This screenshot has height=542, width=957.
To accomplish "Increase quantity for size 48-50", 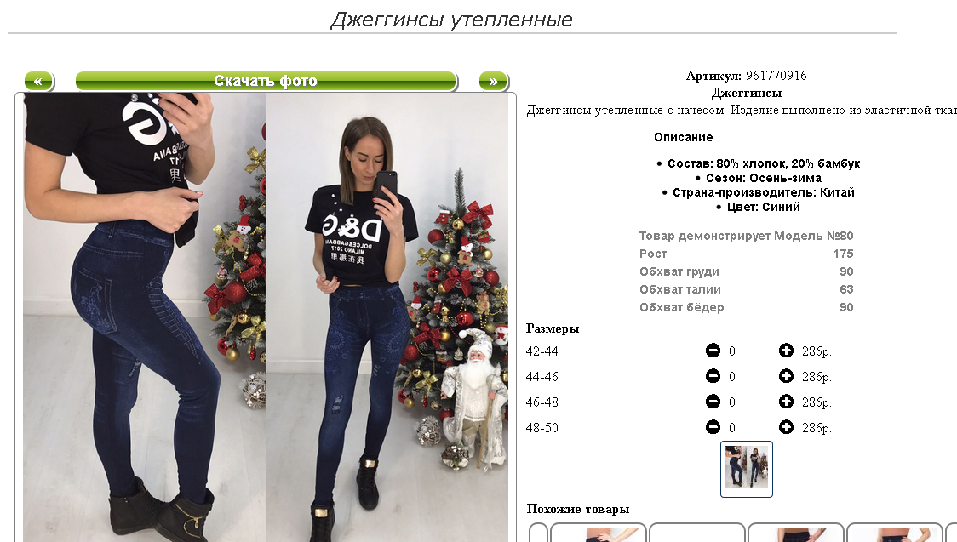I will [786, 427].
